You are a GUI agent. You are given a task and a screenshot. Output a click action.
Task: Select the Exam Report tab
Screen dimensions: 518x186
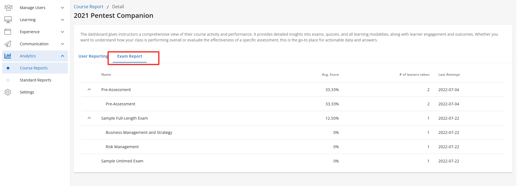pos(130,56)
